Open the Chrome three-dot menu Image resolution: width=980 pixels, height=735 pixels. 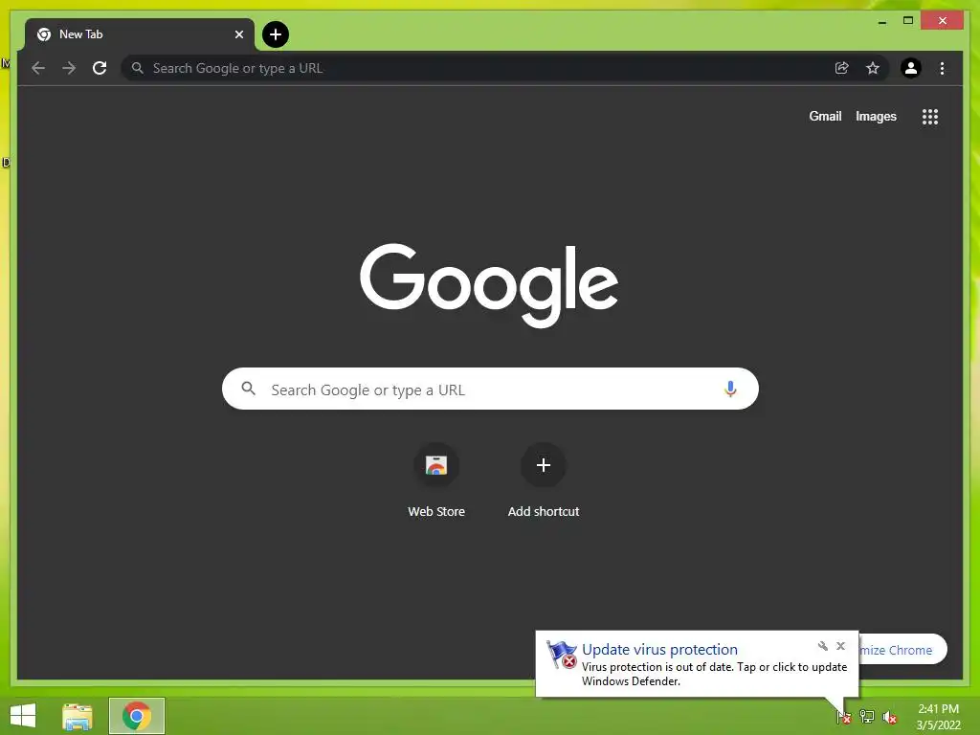[942, 68]
